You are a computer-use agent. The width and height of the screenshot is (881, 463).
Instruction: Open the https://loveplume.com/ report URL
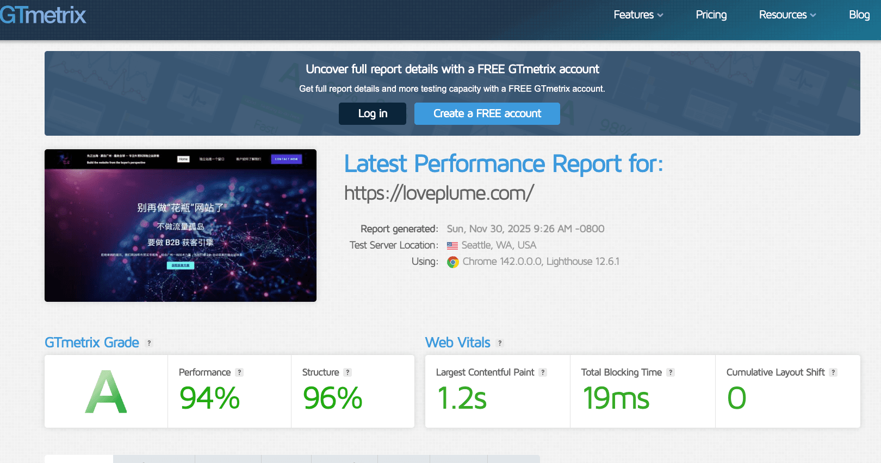click(439, 193)
